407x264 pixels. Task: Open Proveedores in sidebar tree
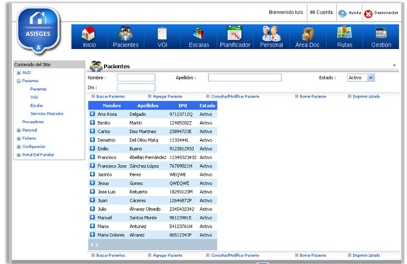pos(33,122)
